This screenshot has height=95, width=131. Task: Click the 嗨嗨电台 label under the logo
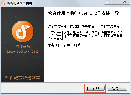[x=23, y=47]
